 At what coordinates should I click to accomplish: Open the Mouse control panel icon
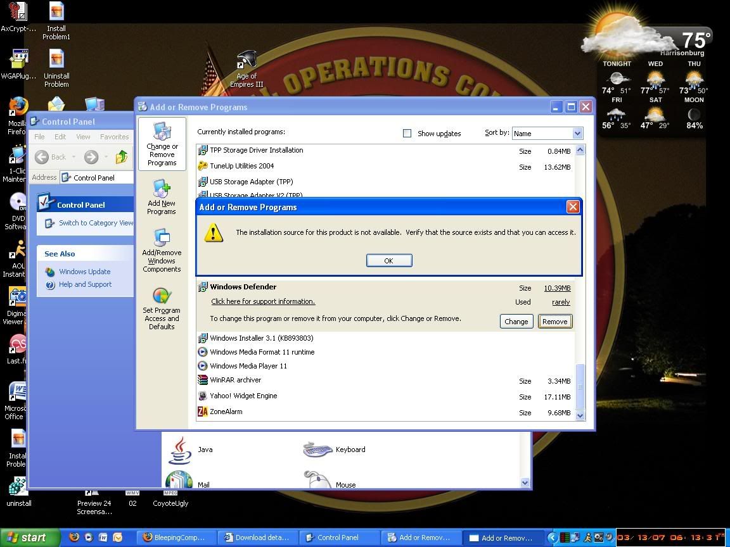(x=317, y=479)
